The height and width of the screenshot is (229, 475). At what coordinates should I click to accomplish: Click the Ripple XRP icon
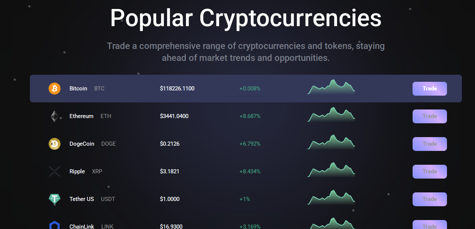click(x=55, y=171)
